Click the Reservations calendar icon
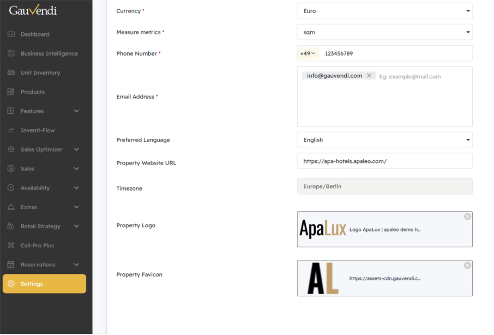This screenshot has height=335, width=494. pos(11,265)
